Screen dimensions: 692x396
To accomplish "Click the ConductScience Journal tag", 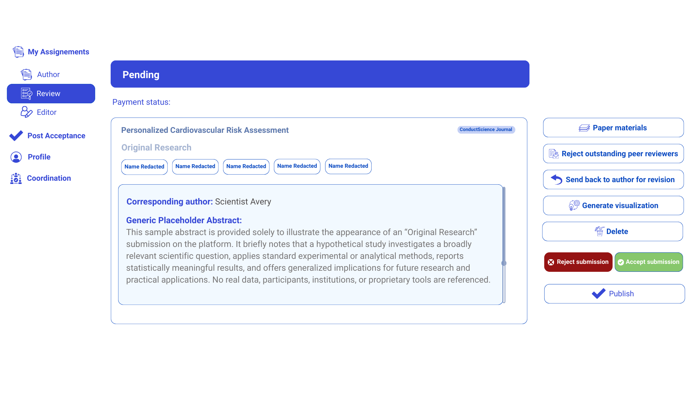I will coord(486,130).
